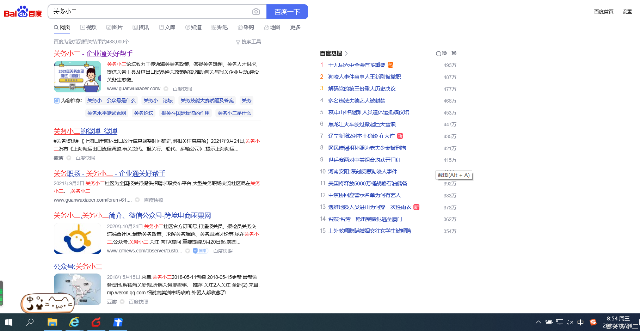Screen dimensions: 640x331
Task: Switch to the 视频 tab
Action: 88,27
